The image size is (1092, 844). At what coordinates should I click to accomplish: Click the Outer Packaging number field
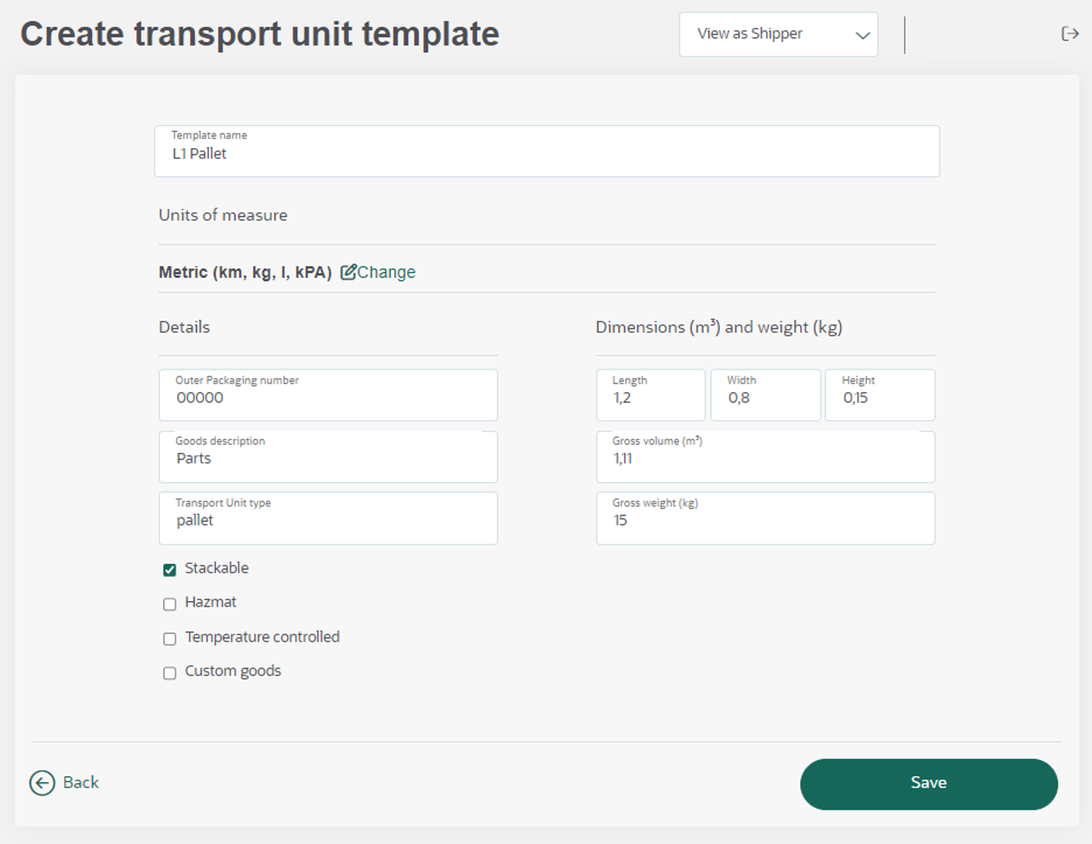tap(328, 395)
